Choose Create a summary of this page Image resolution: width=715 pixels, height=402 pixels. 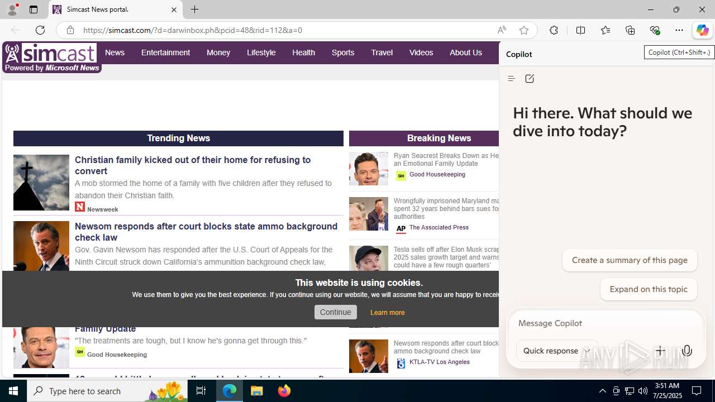[x=630, y=260]
